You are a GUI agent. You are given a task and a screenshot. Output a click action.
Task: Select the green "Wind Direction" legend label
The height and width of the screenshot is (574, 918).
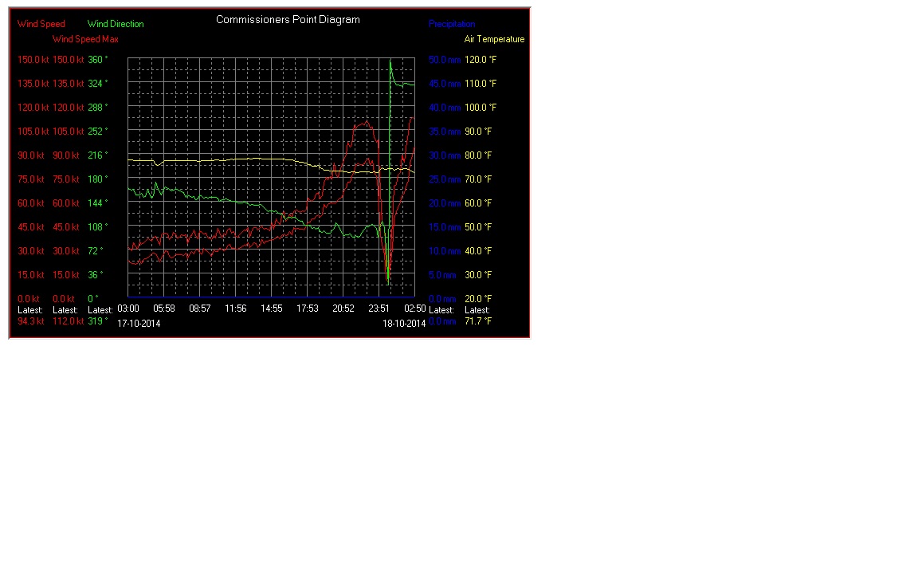click(x=116, y=24)
